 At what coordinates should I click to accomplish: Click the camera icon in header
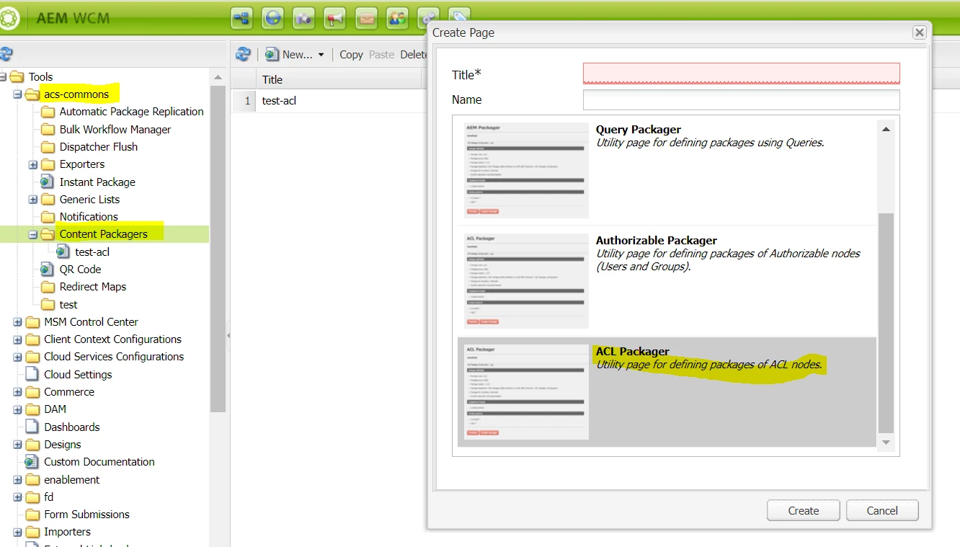pyautogui.click(x=304, y=18)
